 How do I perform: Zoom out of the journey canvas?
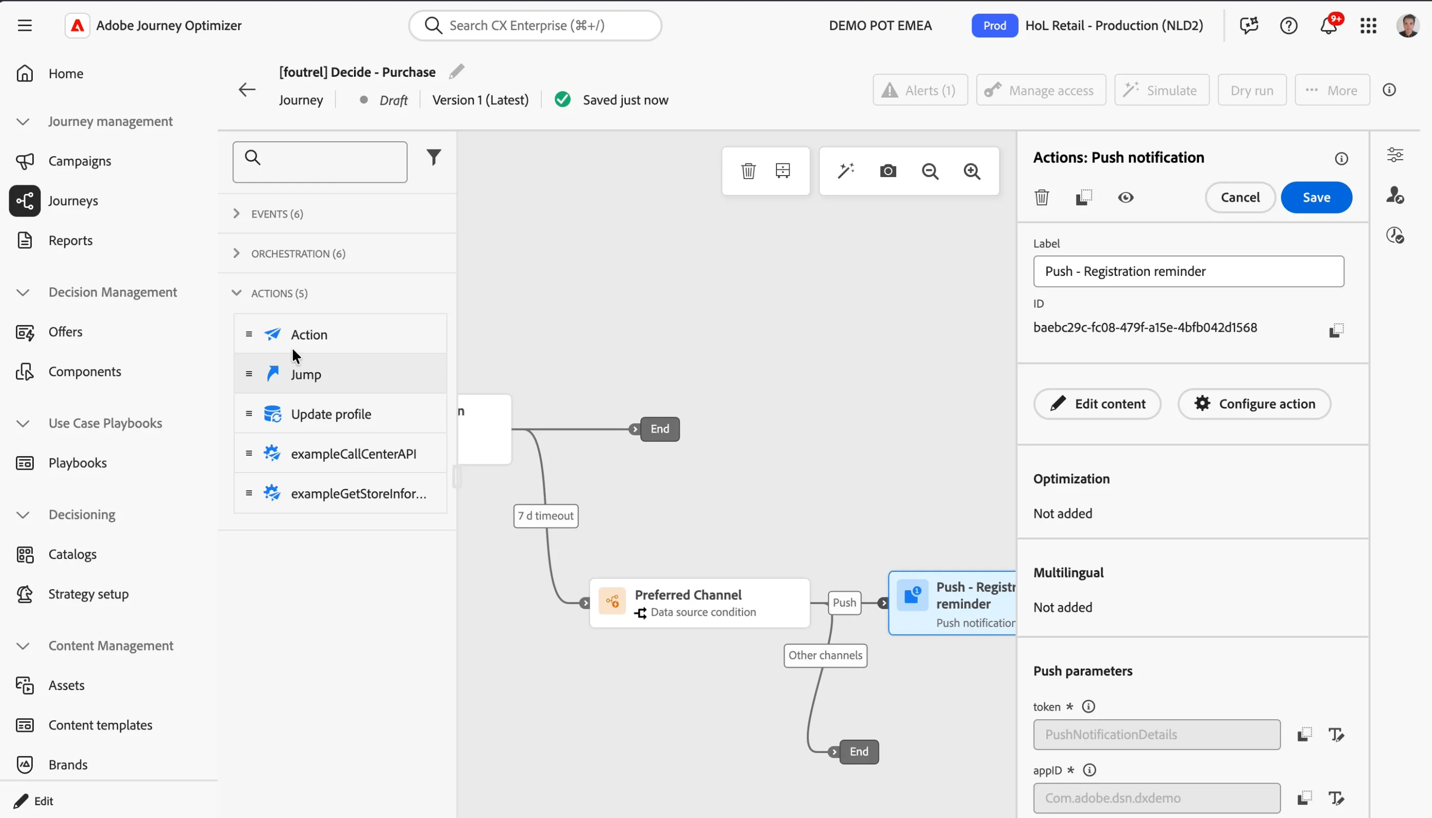click(930, 171)
